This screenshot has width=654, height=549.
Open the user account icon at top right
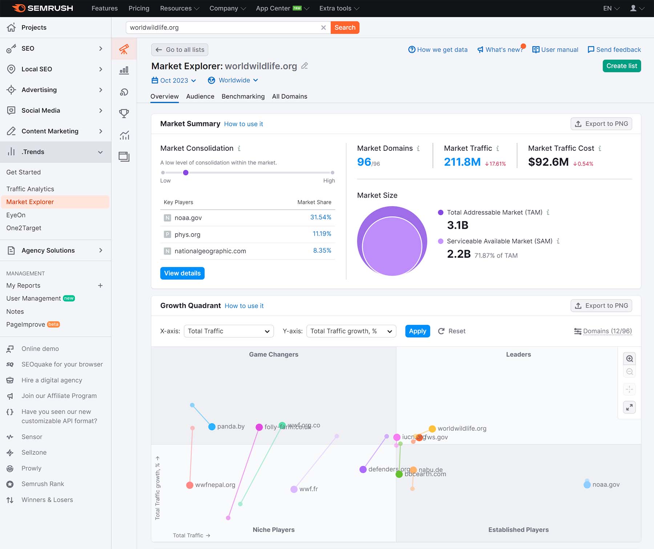tap(634, 8)
